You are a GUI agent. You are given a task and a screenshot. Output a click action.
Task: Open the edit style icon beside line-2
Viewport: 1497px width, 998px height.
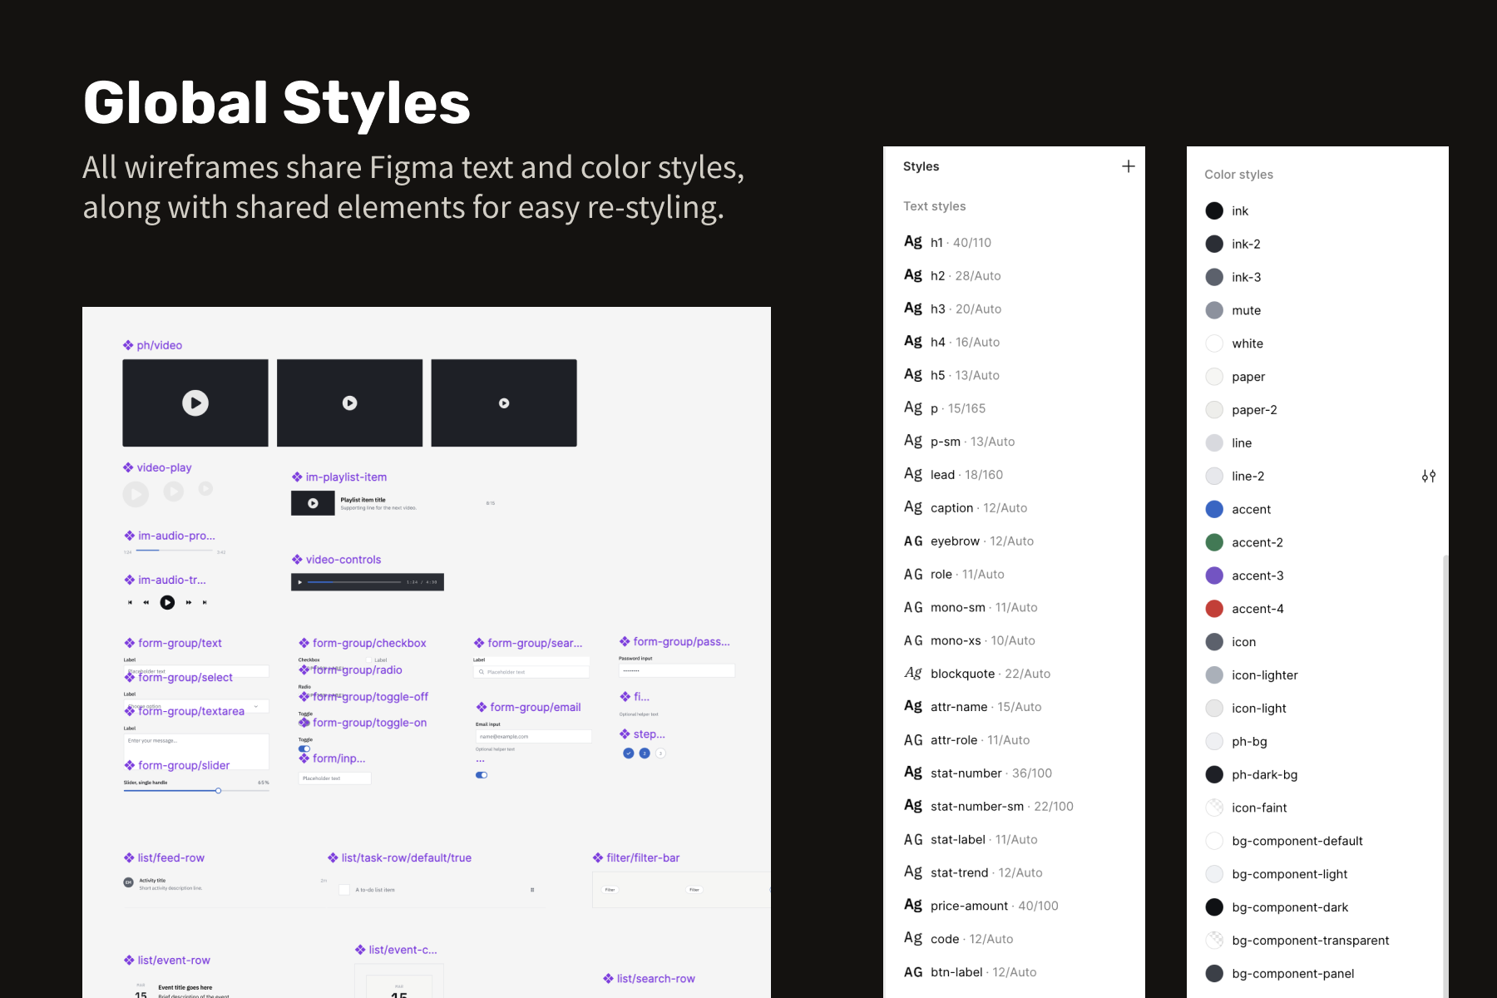point(1428,476)
